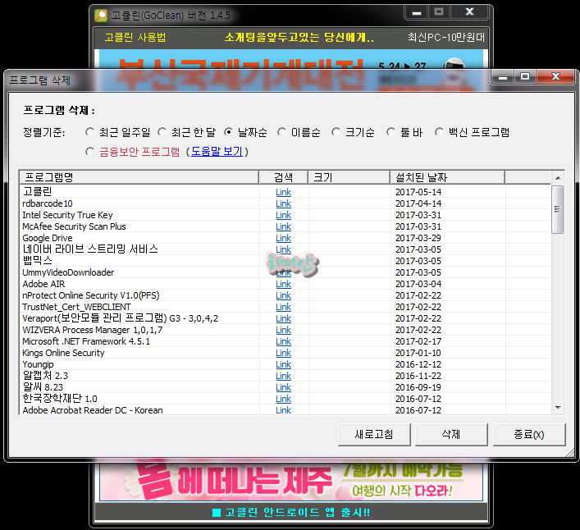
Task: Select 뱁믹스 program entry
Action: [x=37, y=260]
